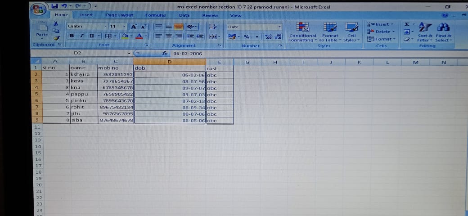Click the Office Button logo

pos(38,9)
